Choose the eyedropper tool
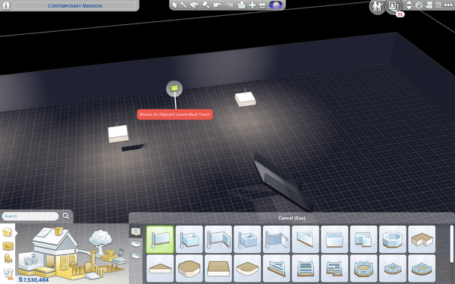This screenshot has width=455, height=284. (x=184, y=5)
